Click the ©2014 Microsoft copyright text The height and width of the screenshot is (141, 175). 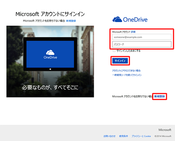(x=163, y=136)
